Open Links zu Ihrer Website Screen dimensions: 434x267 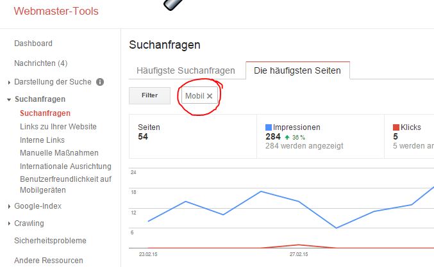click(58, 127)
